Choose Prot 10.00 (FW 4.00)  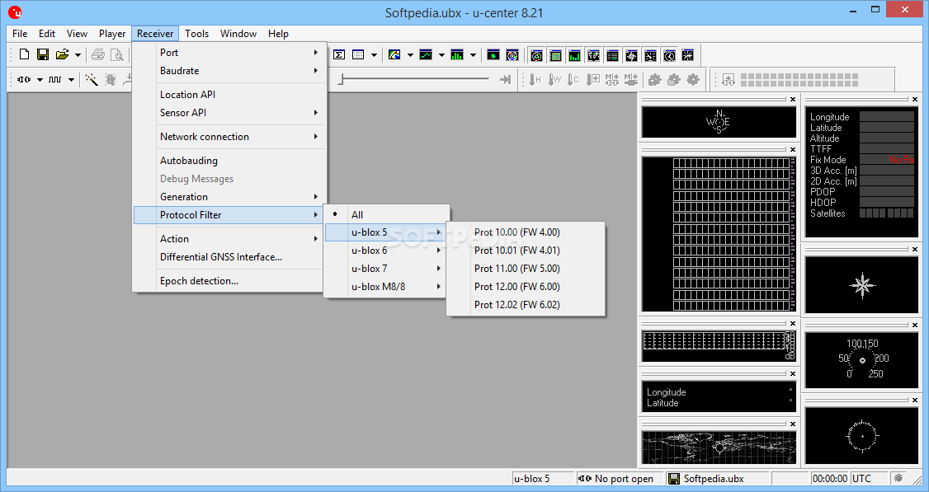526,232
